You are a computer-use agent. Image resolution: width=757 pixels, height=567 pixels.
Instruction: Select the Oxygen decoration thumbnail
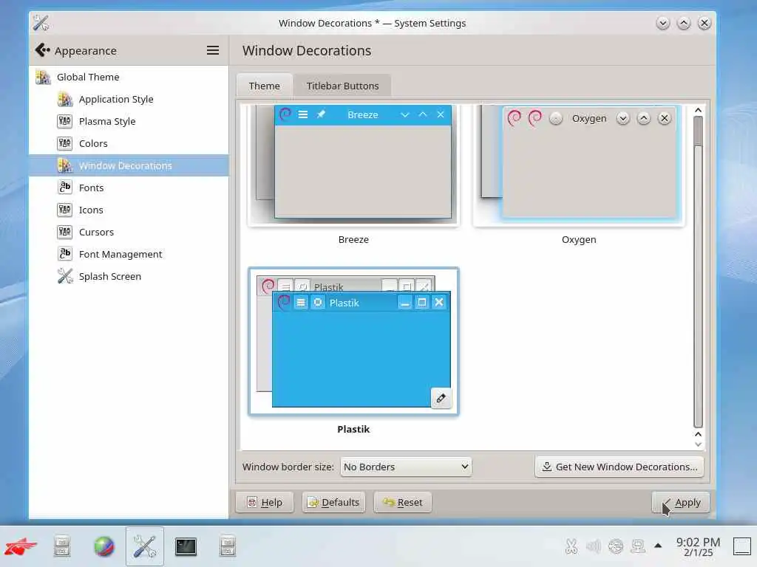pyautogui.click(x=579, y=165)
